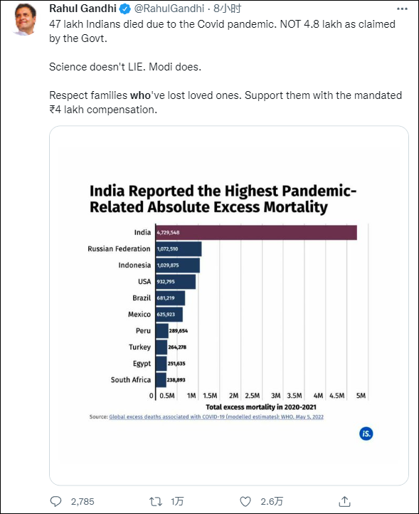Like the tweet with heart icon
This screenshot has width=419, height=514.
(x=245, y=501)
